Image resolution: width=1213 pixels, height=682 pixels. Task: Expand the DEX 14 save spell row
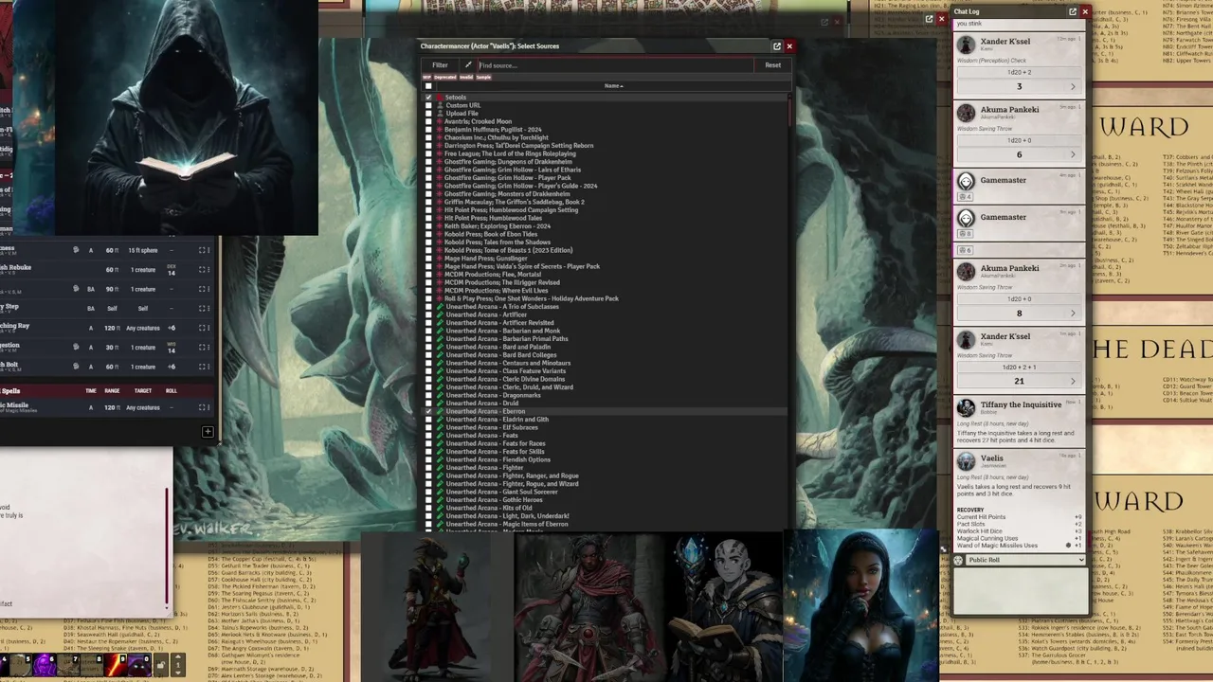point(200,270)
